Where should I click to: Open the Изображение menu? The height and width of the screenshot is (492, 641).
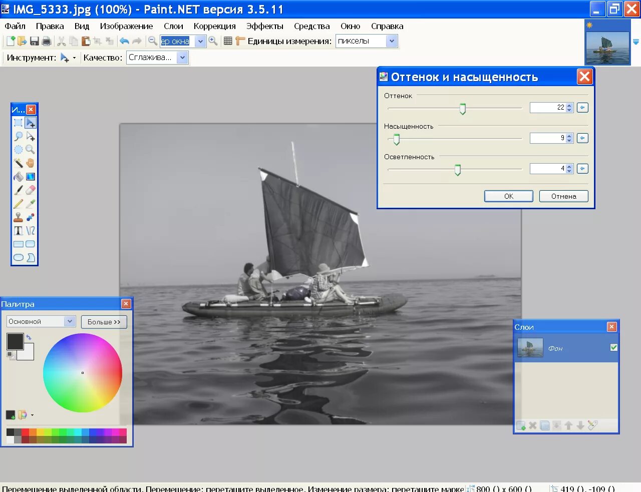[126, 26]
